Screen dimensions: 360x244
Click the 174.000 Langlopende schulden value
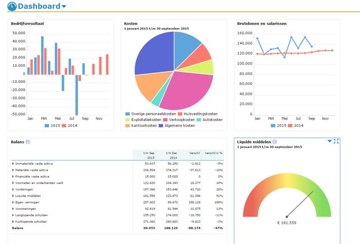pyautogui.click(x=172, y=215)
